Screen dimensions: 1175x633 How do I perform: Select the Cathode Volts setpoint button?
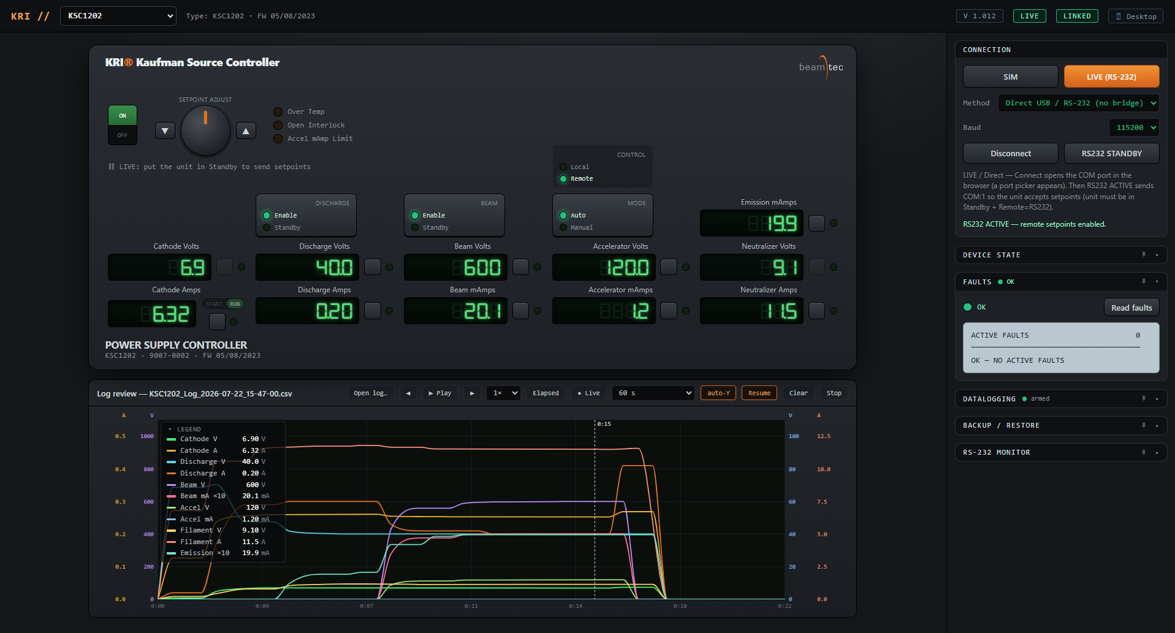[x=225, y=267]
